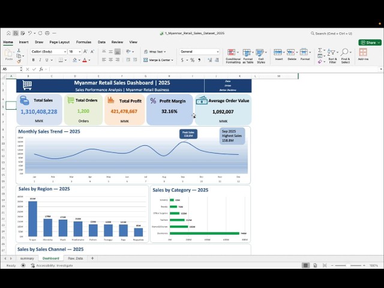Open the font size dropdown
Image resolution: width=384 pixels, height=288 pixels.
tap(80, 52)
